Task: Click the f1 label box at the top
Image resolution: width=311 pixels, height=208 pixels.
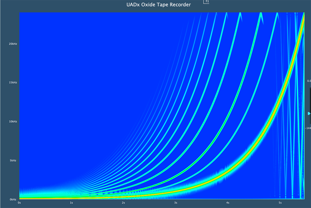Action: 206,2
